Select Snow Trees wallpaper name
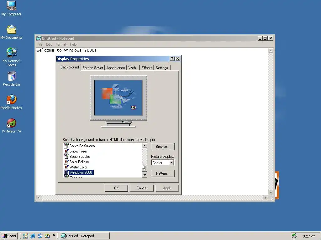 (x=79, y=151)
